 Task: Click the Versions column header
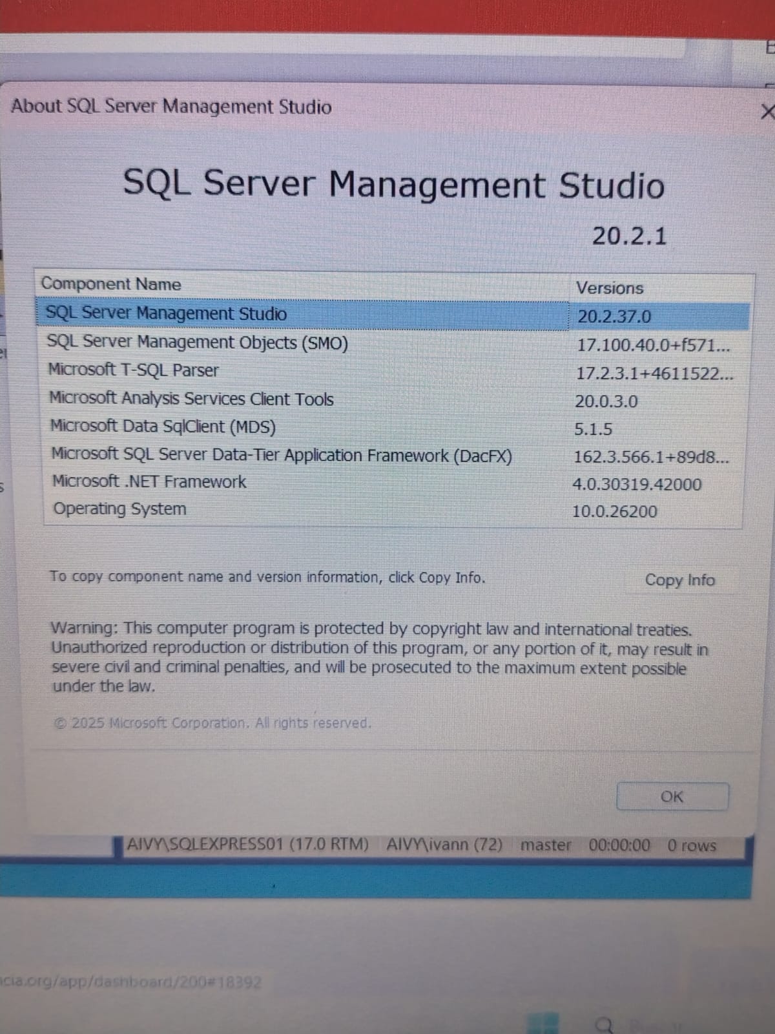pyautogui.click(x=610, y=288)
